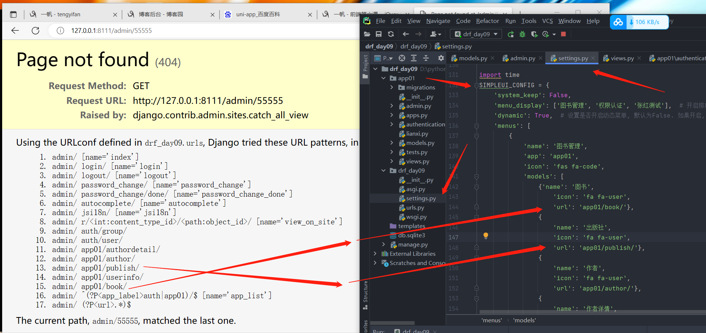The height and width of the screenshot is (333, 706).
Task: Close the '一帆 - tengyifan' browser tab
Action: point(115,15)
